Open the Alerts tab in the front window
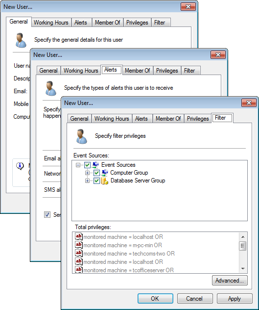The height and width of the screenshot is (310, 259). [141, 119]
